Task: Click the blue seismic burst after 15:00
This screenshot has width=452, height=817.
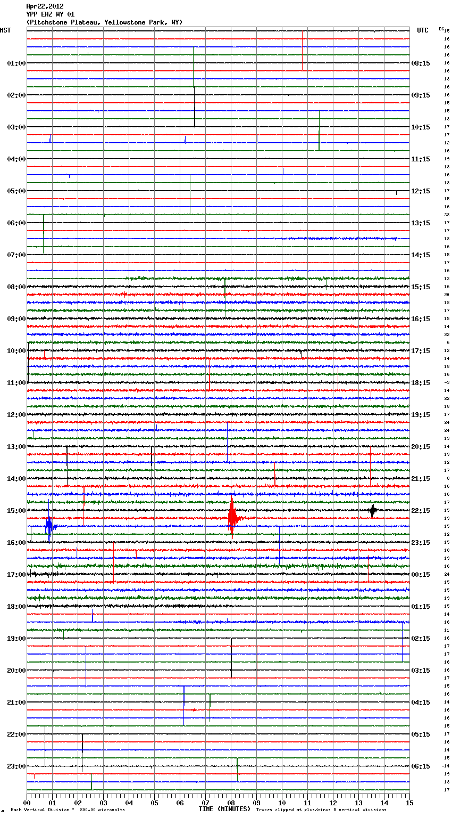Action: click(49, 527)
